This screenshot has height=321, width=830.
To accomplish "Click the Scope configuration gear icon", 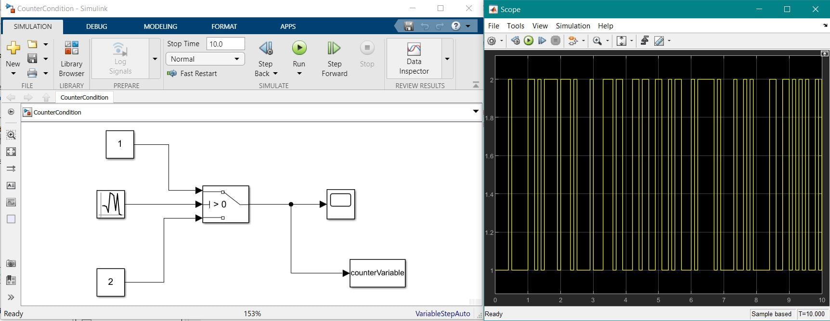I will (492, 41).
